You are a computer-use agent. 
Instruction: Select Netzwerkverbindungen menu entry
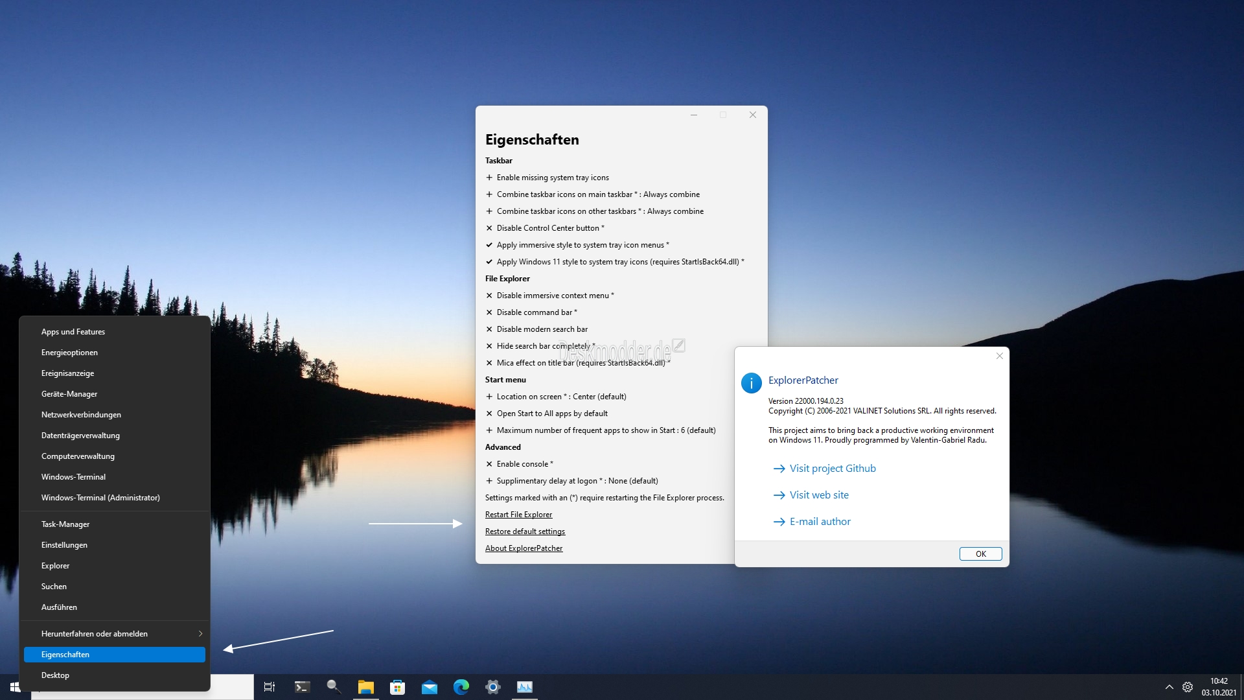tap(115, 415)
